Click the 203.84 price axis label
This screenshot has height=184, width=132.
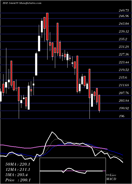pos(124,101)
